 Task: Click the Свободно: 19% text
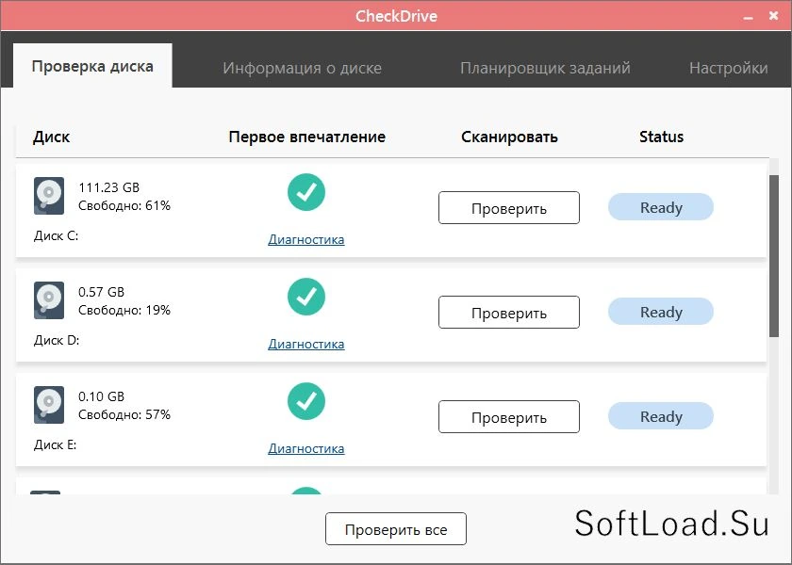(124, 310)
